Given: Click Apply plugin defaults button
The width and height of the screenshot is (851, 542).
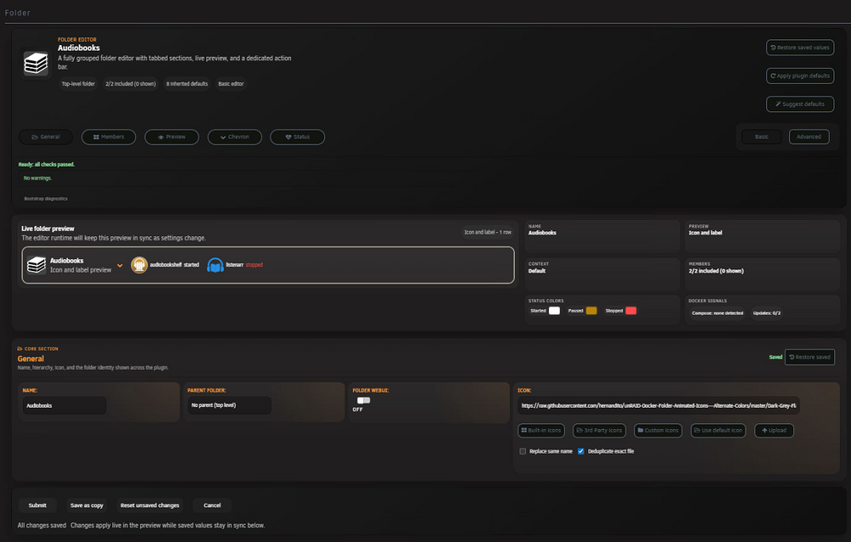Looking at the screenshot, I should tap(800, 76).
